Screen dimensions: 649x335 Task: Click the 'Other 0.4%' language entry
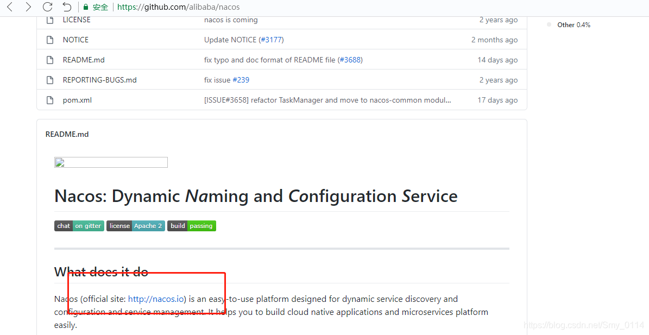click(574, 25)
